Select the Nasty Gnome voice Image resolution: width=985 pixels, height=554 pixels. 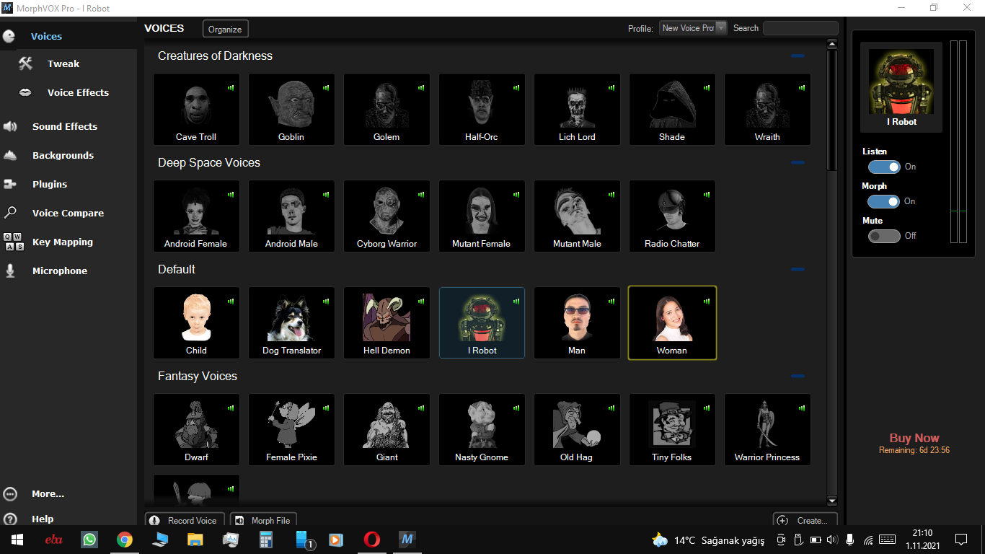pos(482,429)
